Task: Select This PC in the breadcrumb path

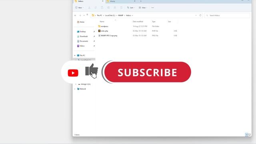Action: point(100,15)
